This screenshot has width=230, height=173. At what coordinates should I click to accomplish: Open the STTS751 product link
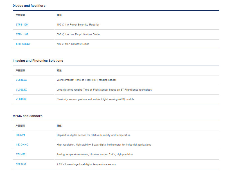[x=21, y=164]
